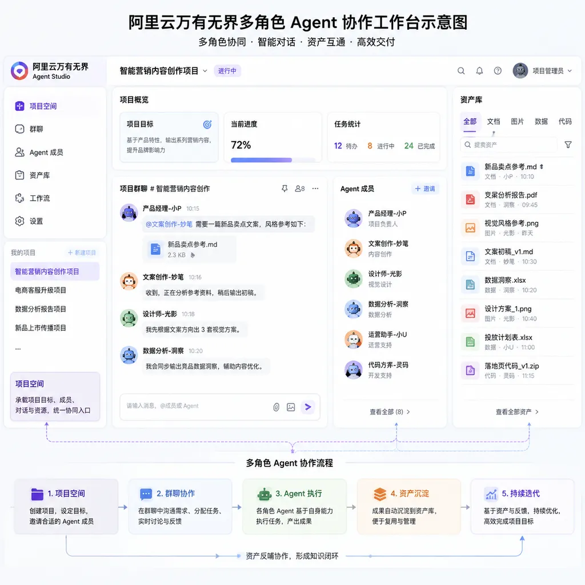
Task: Click 12 待办 task count
Action: point(346,146)
